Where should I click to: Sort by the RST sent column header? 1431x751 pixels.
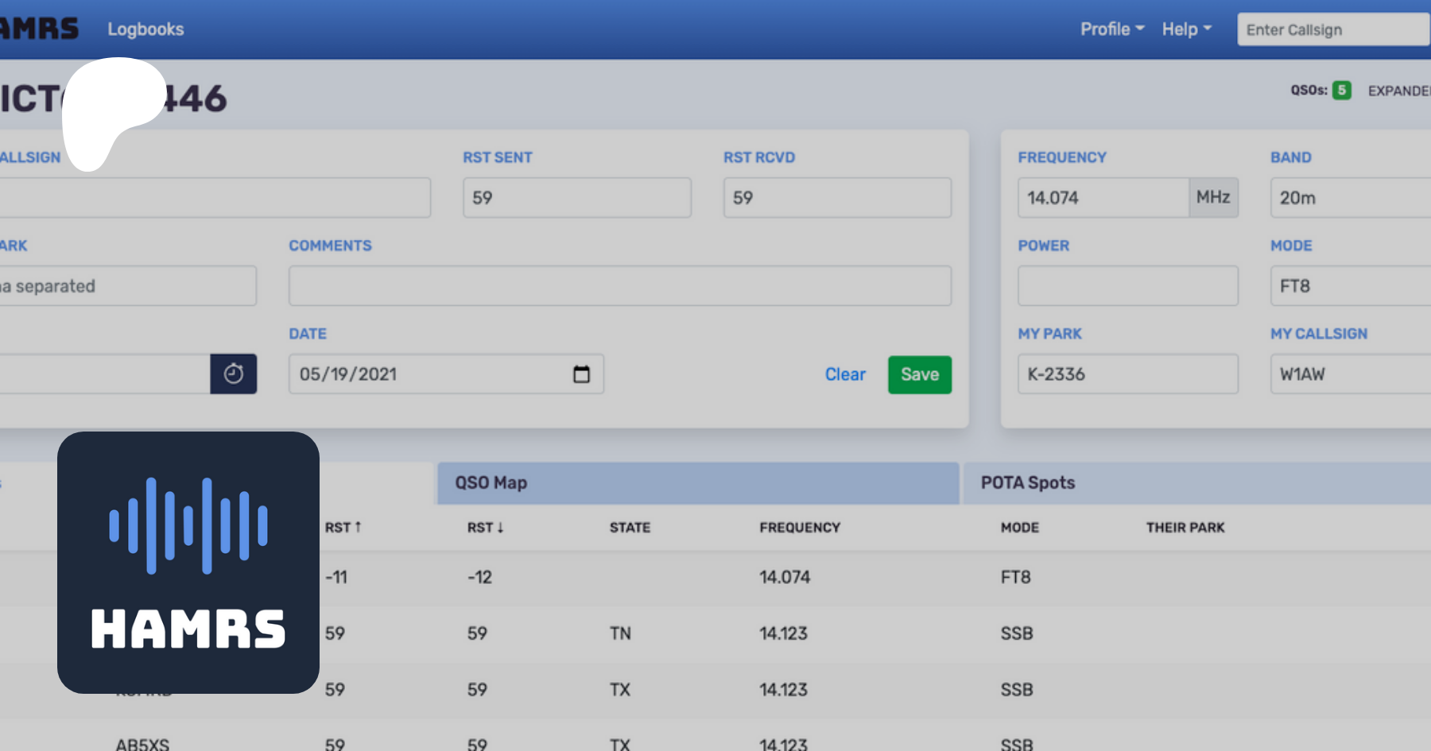343,528
